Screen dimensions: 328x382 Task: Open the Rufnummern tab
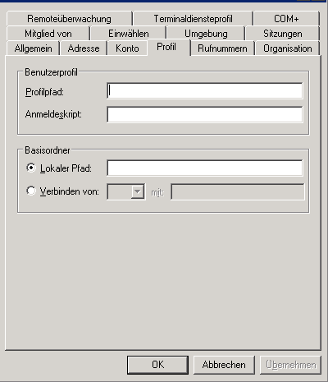pyautogui.click(x=222, y=48)
